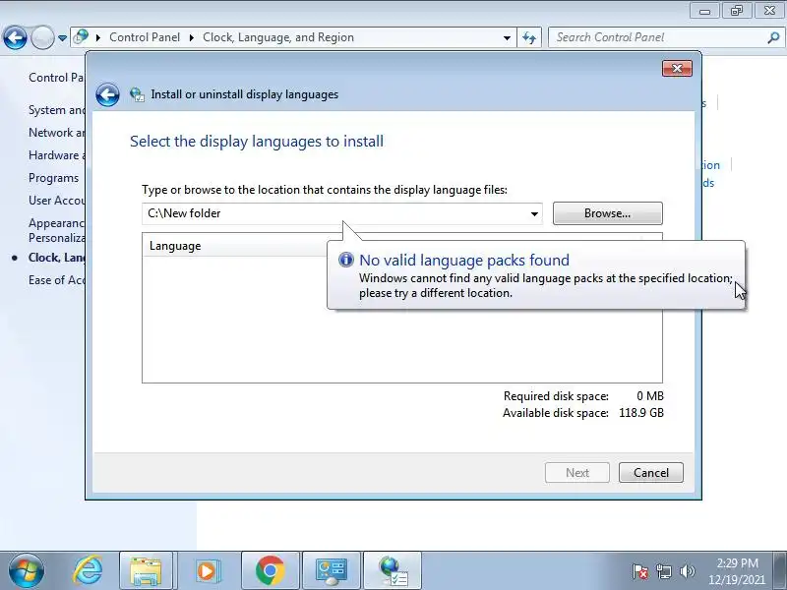Click the Language column header
Viewport: 787px width, 590px height.
pyautogui.click(x=175, y=246)
